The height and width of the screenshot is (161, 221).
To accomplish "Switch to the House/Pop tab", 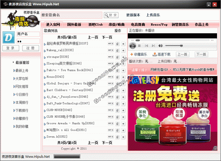I will [159, 24].
